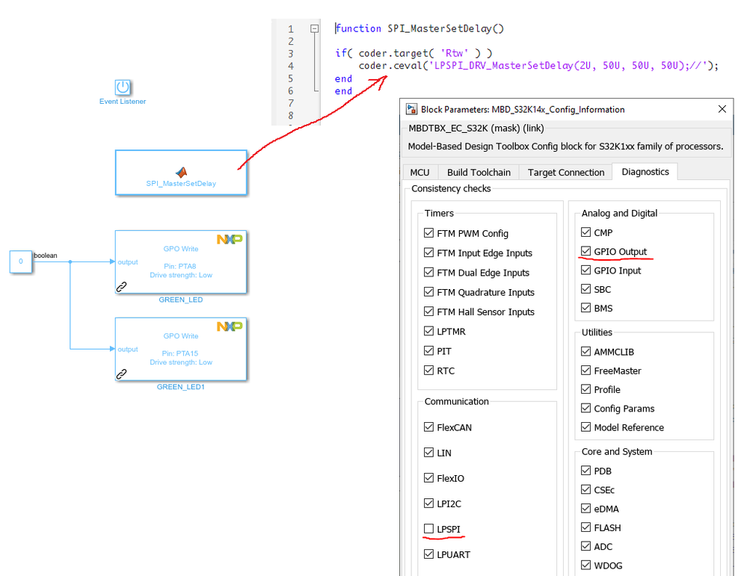Select the SPI_MasterSetDelay MATLAB function block
The width and height of the screenshot is (747, 576).
[x=181, y=173]
